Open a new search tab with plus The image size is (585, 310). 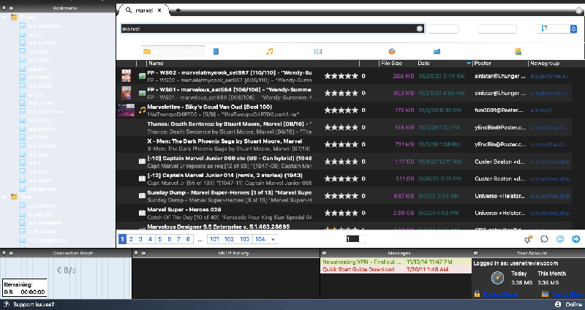[x=178, y=10]
